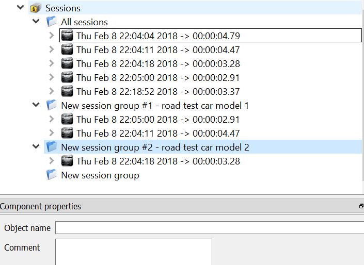Click folder icon of session group #2
Image resolution: width=364 pixels, height=265 pixels.
click(51, 147)
